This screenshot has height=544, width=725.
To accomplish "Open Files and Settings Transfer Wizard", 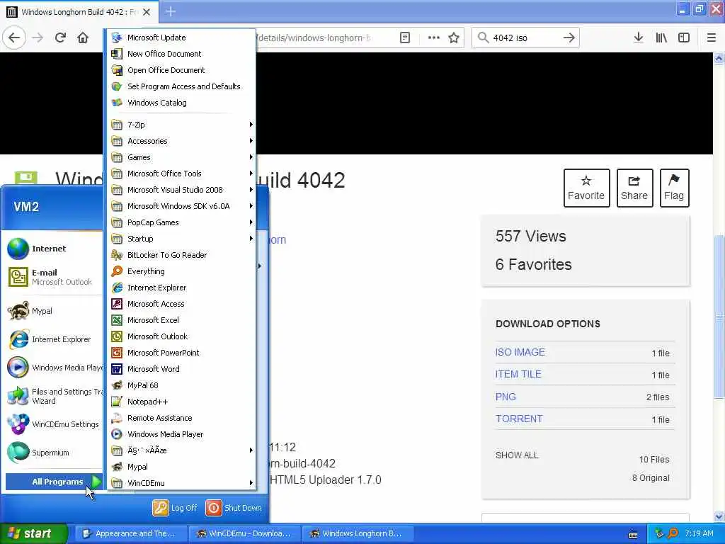I will coord(53,396).
